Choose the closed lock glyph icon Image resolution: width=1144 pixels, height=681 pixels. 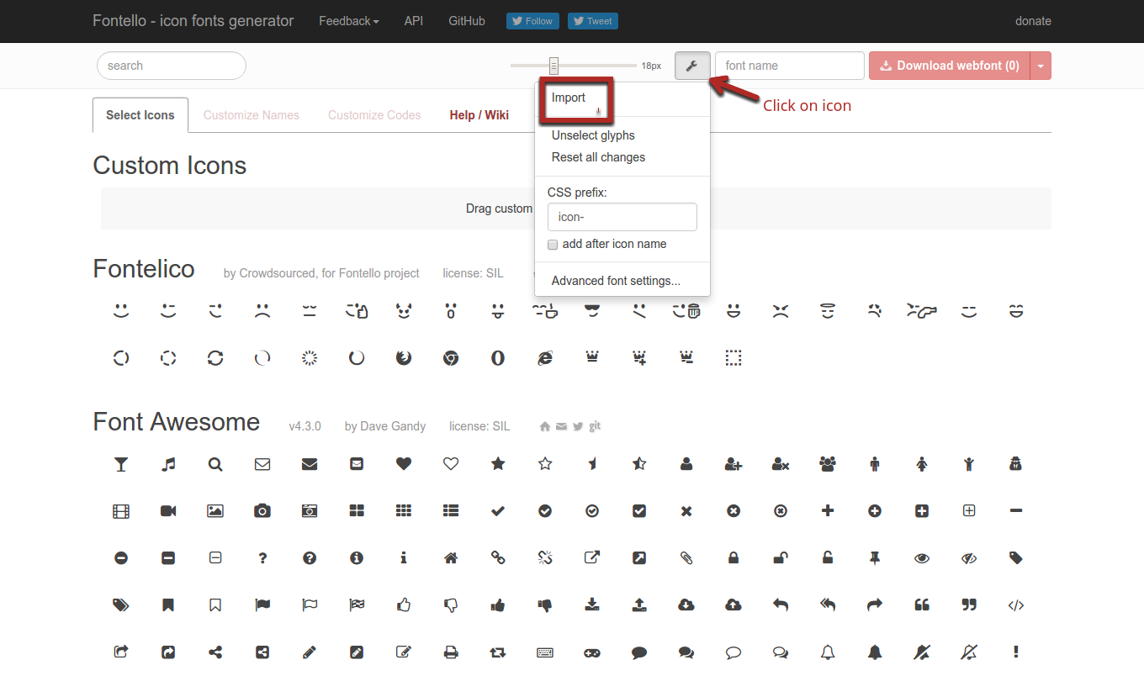(x=734, y=558)
